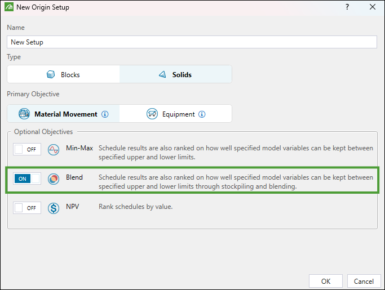This screenshot has width=385, height=290.
Task: Click the Min-Max label text
Action: coord(79,148)
